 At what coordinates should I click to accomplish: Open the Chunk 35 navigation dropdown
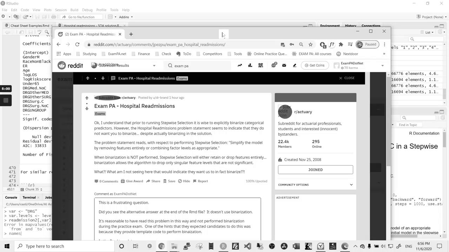pyautogui.click(x=34, y=189)
